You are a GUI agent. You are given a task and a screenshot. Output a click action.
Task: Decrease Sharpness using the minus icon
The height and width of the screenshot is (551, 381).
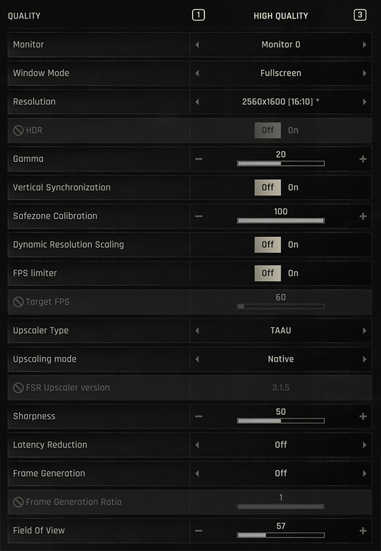[199, 416]
